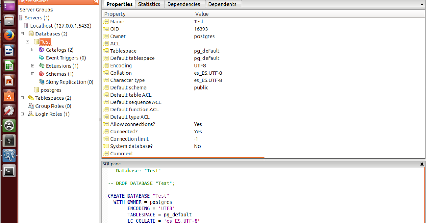The width and height of the screenshot is (426, 223).
Task: Close the SQL pane
Action: [x=422, y=164]
